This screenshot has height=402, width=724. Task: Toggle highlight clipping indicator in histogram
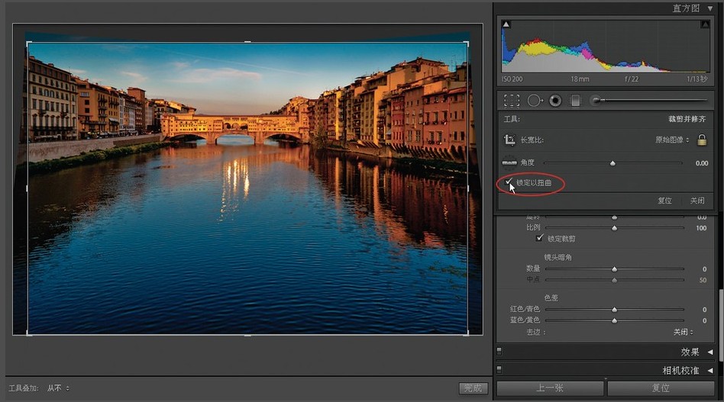705,24
